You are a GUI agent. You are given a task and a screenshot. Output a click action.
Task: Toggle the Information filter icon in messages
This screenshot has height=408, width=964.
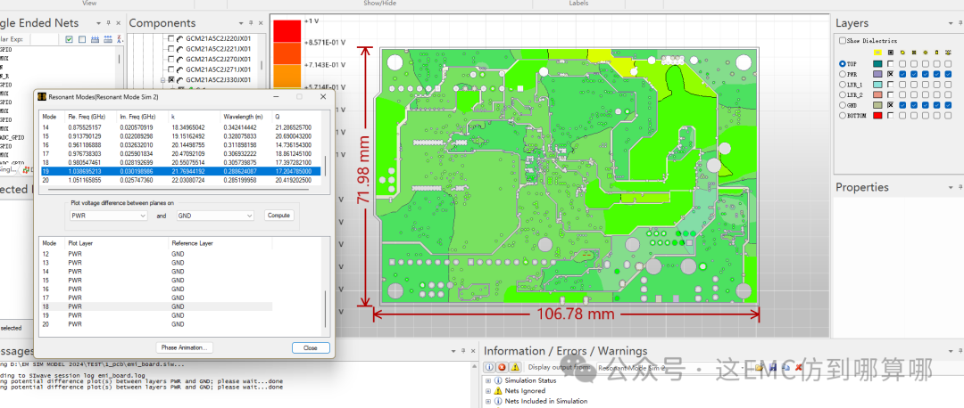[490, 367]
